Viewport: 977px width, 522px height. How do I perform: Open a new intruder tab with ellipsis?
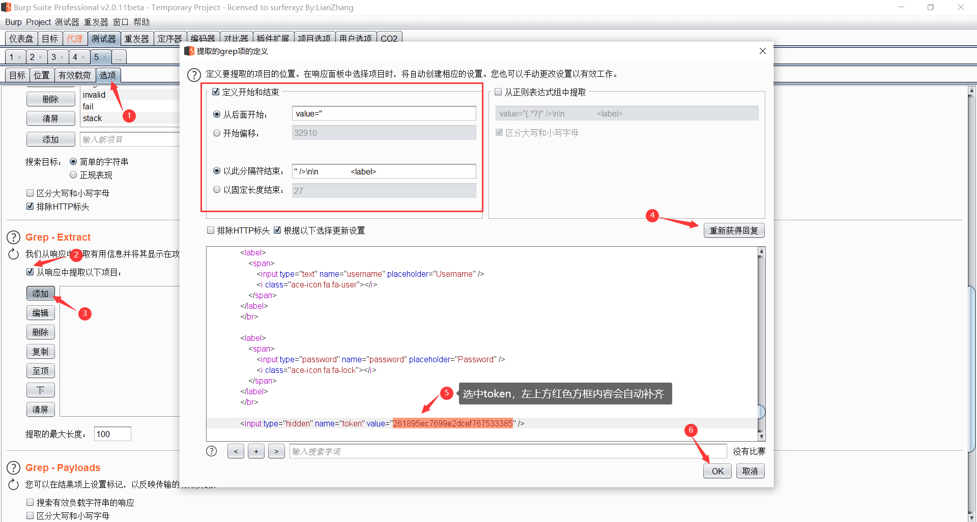pos(119,57)
